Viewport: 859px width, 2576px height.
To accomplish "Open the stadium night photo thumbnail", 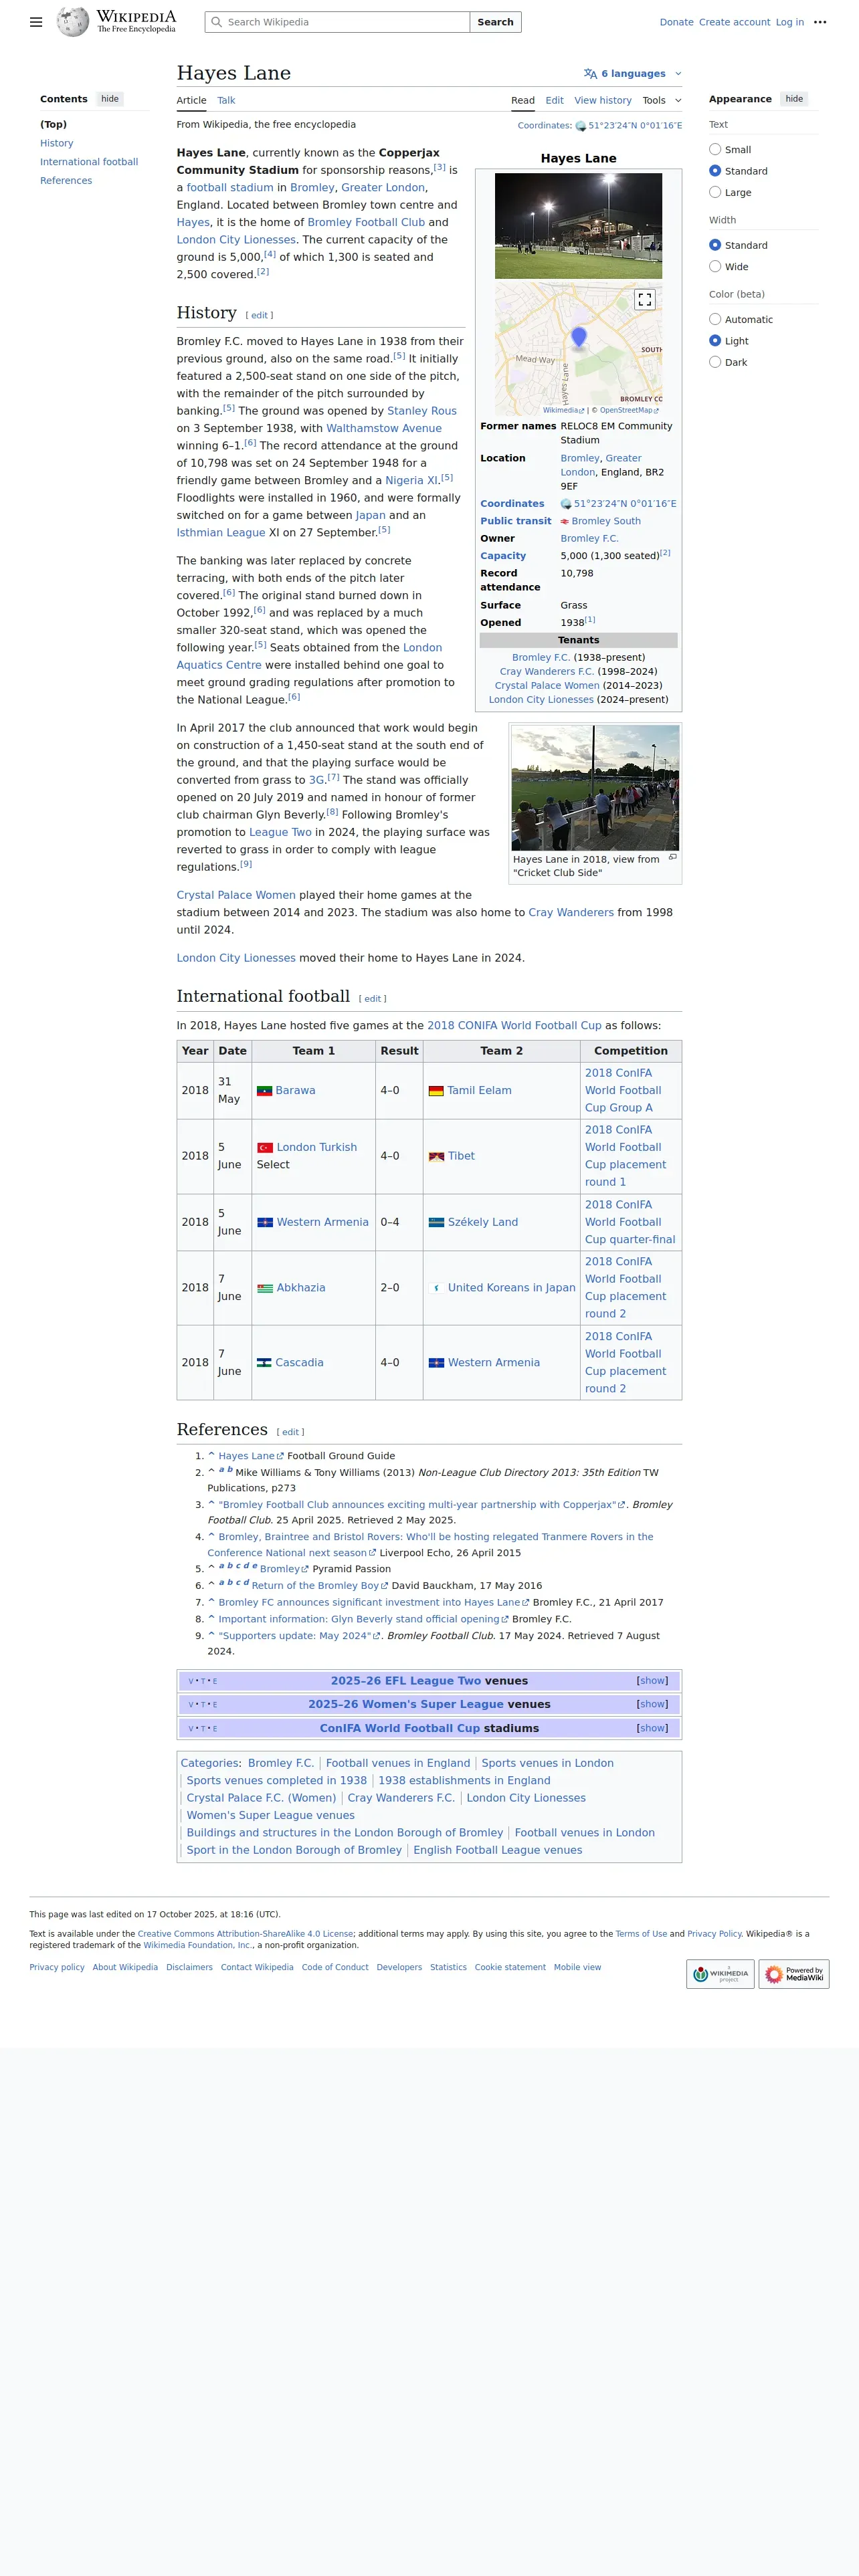I will tap(578, 226).
